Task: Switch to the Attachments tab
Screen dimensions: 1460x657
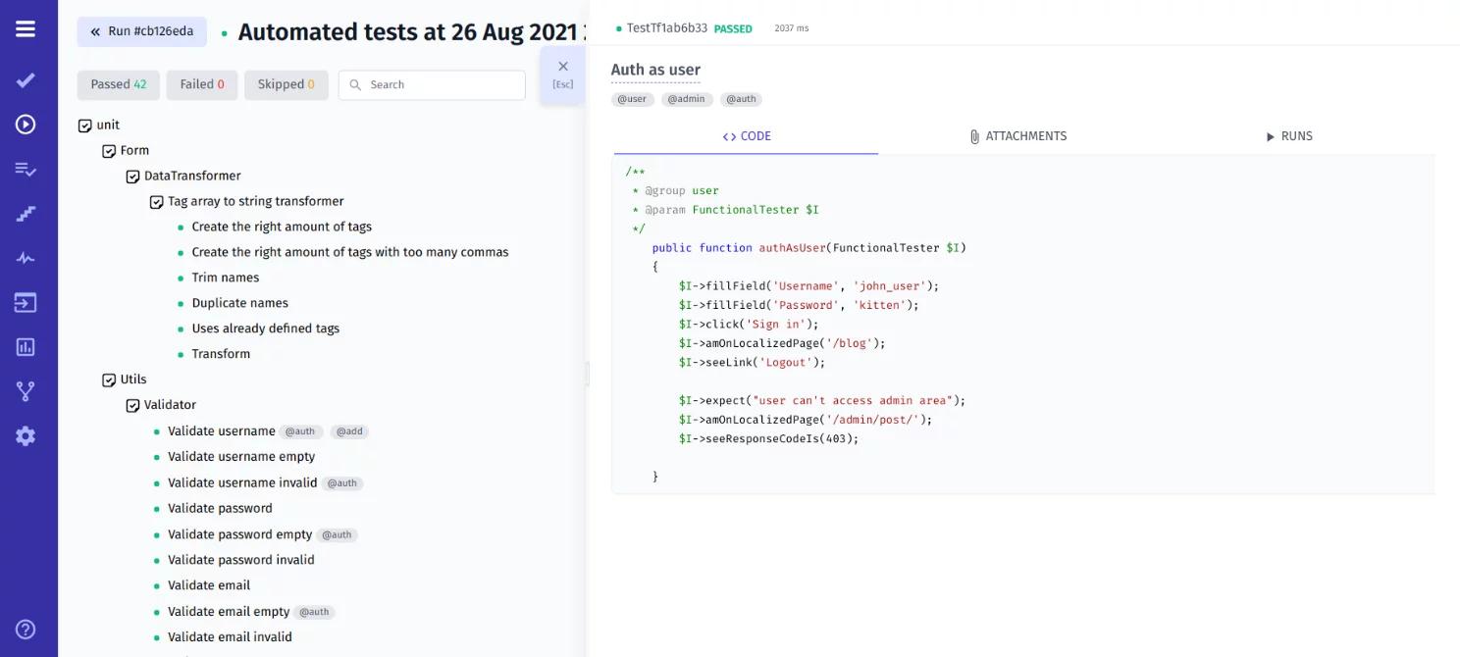Action: 1017,136
